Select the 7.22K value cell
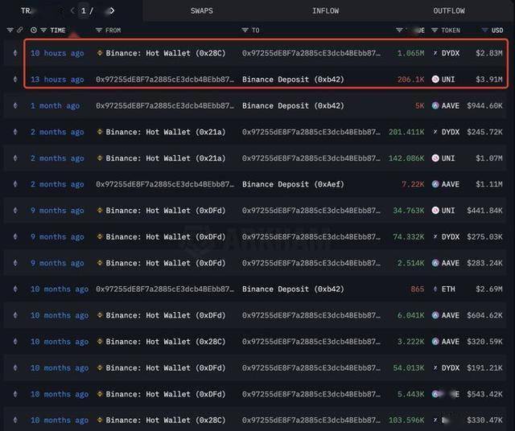Viewport: 515px width, 431px height. click(413, 184)
